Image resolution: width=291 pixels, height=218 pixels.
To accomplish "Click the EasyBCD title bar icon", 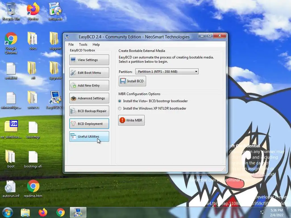I will click(67, 37).
